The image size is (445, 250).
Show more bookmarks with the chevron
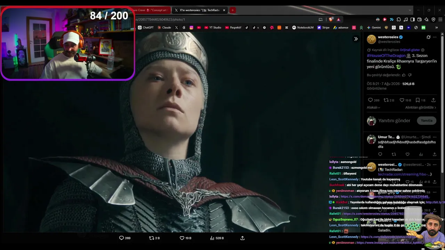click(436, 27)
